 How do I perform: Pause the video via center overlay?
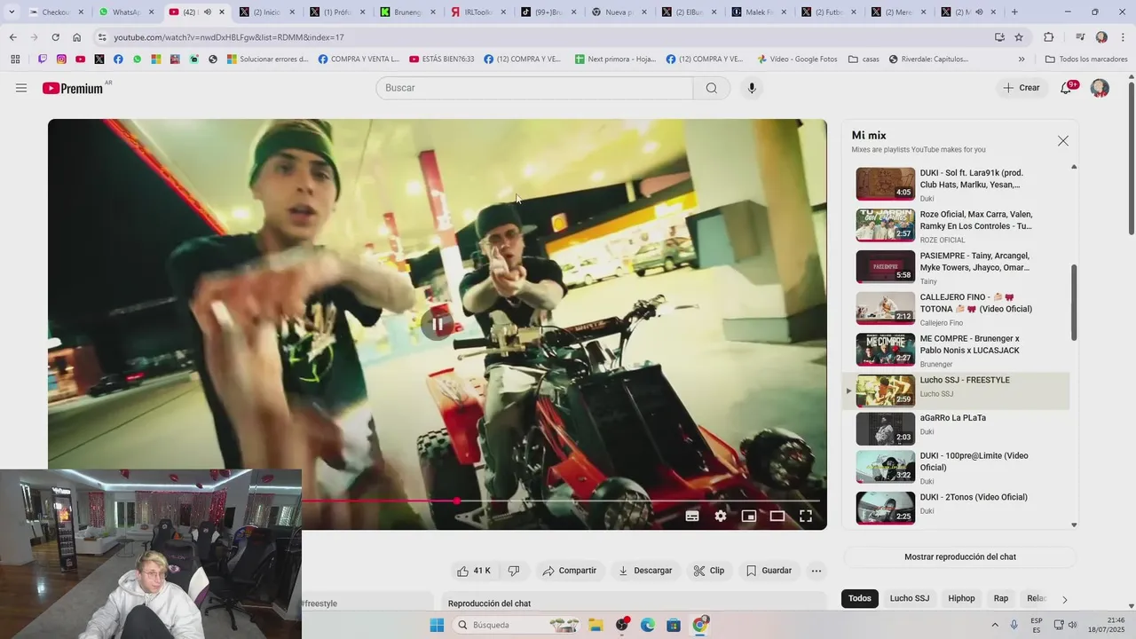pos(438,324)
